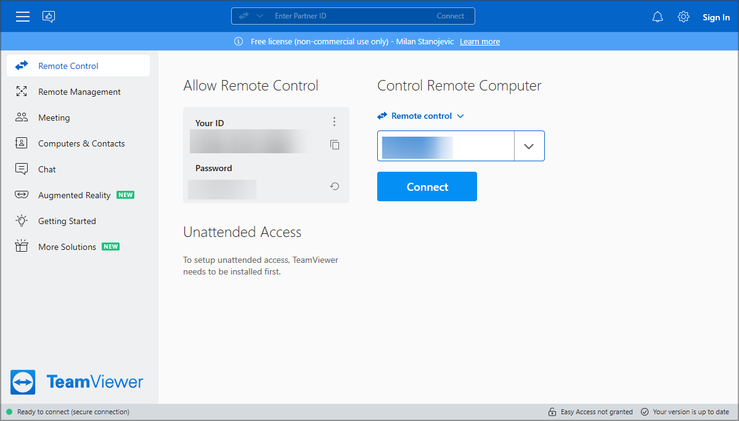Click the Your ID label

pyautogui.click(x=210, y=123)
